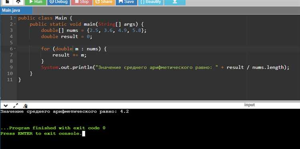The width and height of the screenshot is (300, 149).
Task: Click line number 9 in the gutter
Action: point(11,67)
